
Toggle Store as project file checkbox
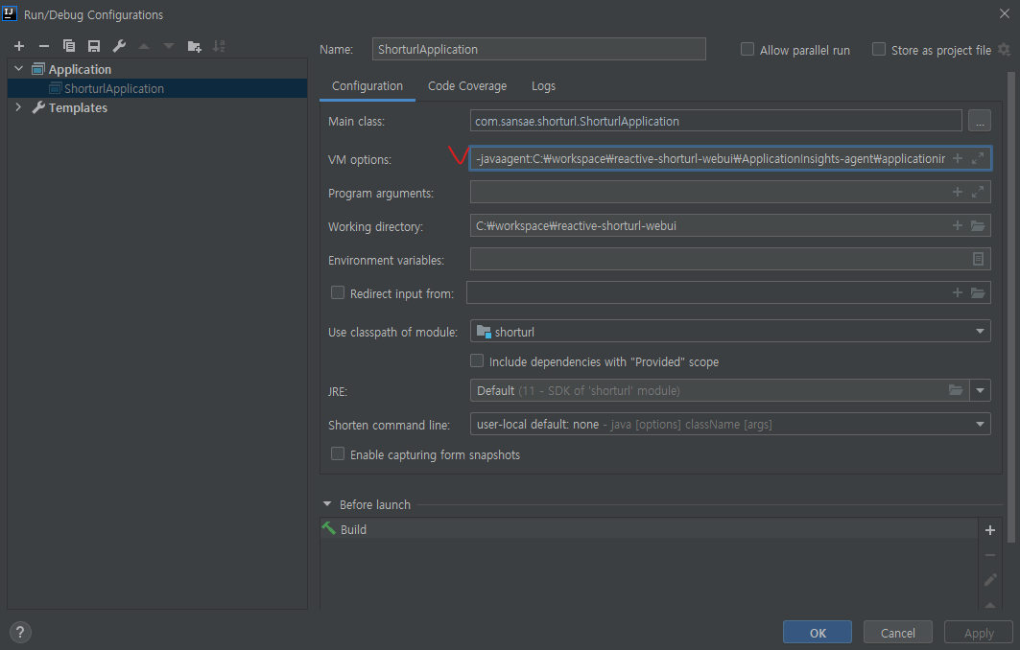coord(878,50)
